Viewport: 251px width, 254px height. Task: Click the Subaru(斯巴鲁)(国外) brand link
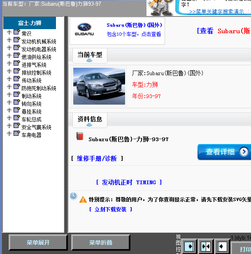(134, 25)
